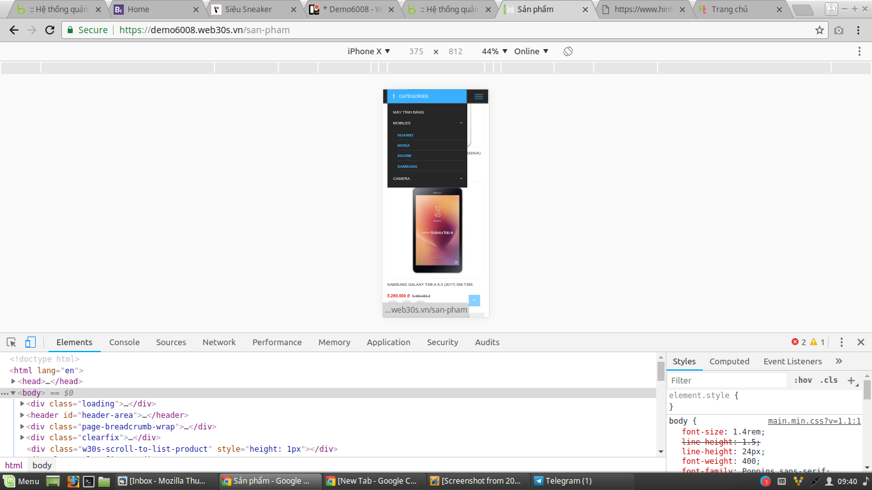Select html in the breadcrumb bar

click(14, 465)
